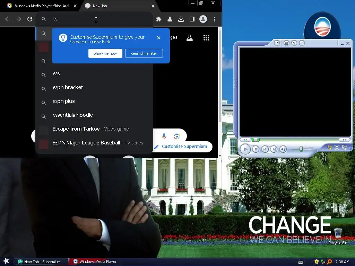Screen dimensions: 355x266
Task: Open the flask experiments icon in the browser toolbar
Action: click(170, 19)
